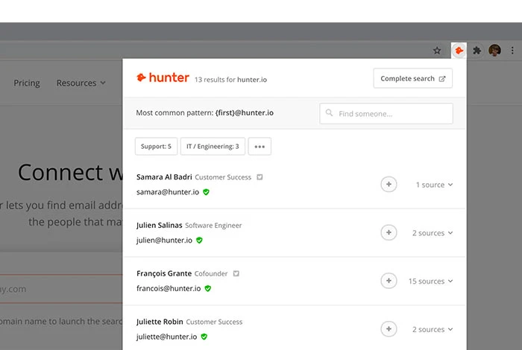Image resolution: width=522 pixels, height=350 pixels.
Task: Open François Grante's social profile icon
Action: pos(236,273)
